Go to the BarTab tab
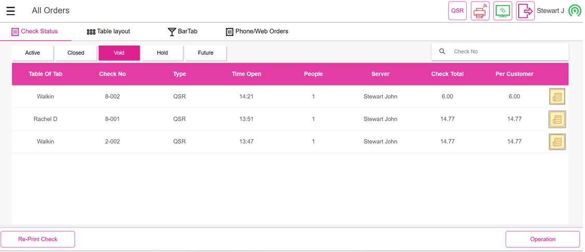The image size is (585, 252). pos(183,32)
